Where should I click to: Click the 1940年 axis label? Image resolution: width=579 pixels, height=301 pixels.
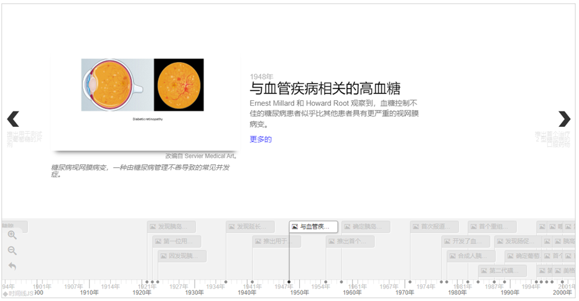pos(247,292)
